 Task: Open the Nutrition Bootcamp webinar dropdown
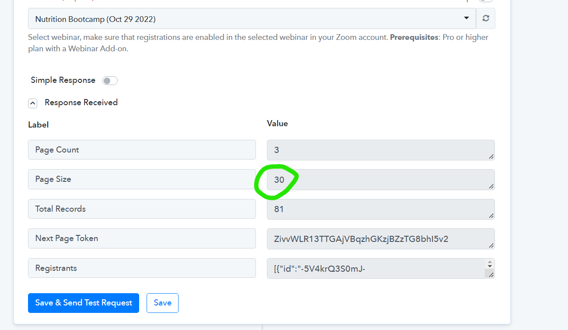(x=252, y=19)
